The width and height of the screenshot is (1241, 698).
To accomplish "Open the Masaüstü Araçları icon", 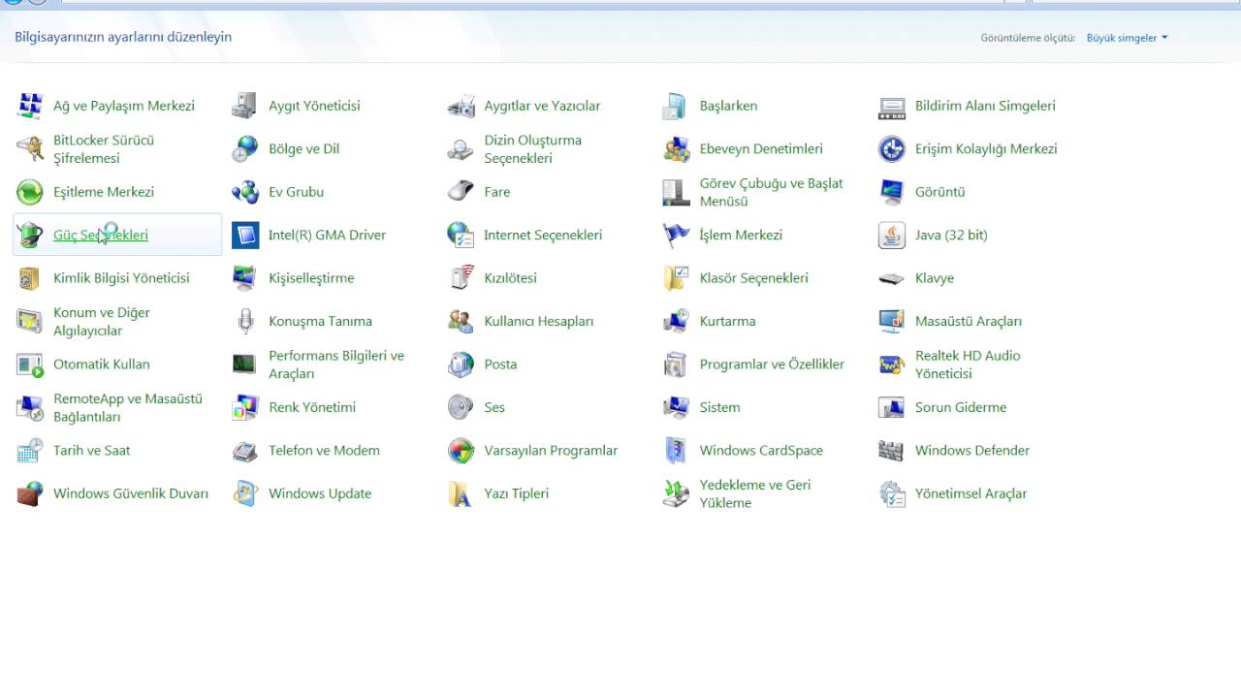I will point(891,321).
